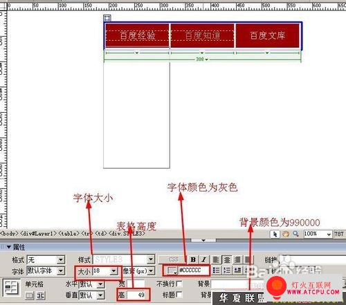Select the Zoom magnifier tool
Image resolution: width=346 pixels, height=305 pixels.
[x=295, y=234]
